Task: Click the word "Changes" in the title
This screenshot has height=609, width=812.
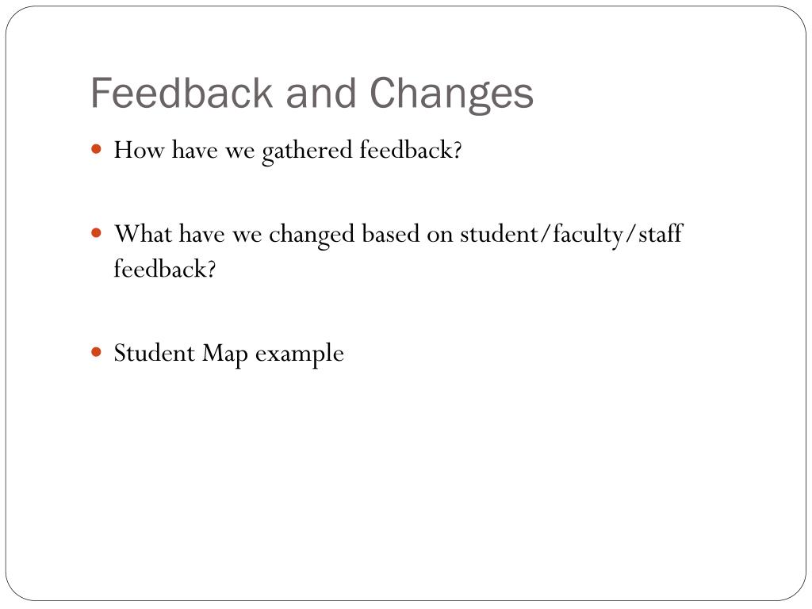Action: (x=451, y=94)
